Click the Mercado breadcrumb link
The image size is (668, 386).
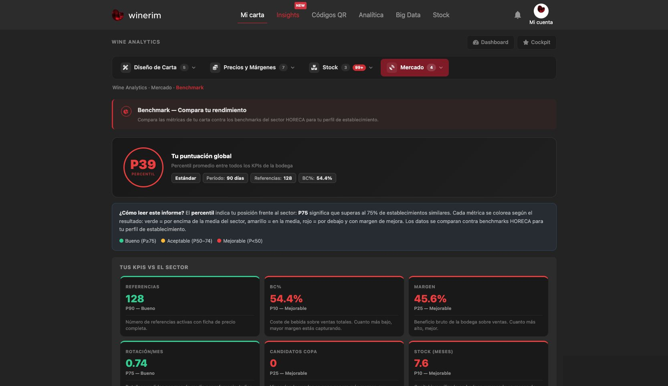[161, 88]
